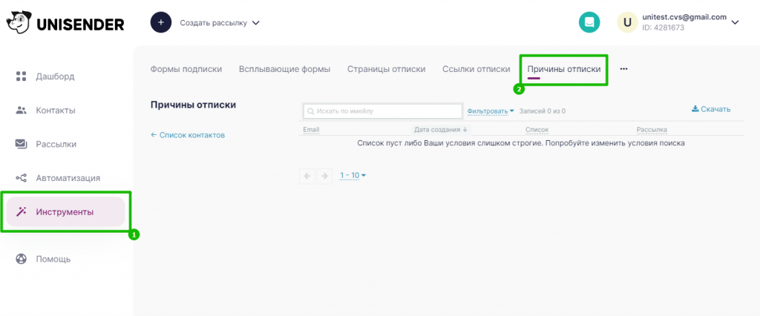Click the back arrow before Список контактов
Image resolution: width=760 pixels, height=316 pixels.
[x=154, y=135]
